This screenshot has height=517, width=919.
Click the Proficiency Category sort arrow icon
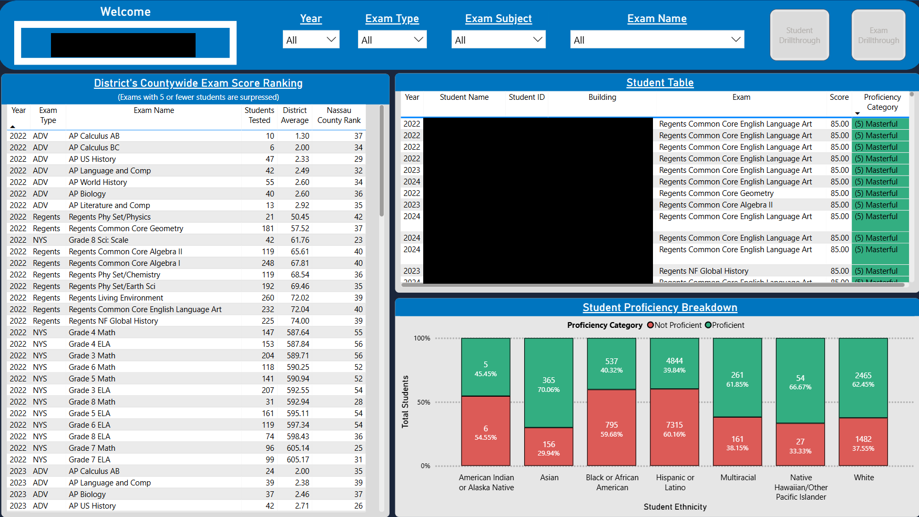[857, 113]
